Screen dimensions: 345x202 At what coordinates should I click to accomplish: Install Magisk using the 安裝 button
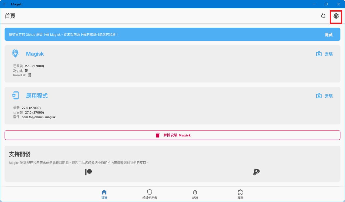(x=325, y=54)
